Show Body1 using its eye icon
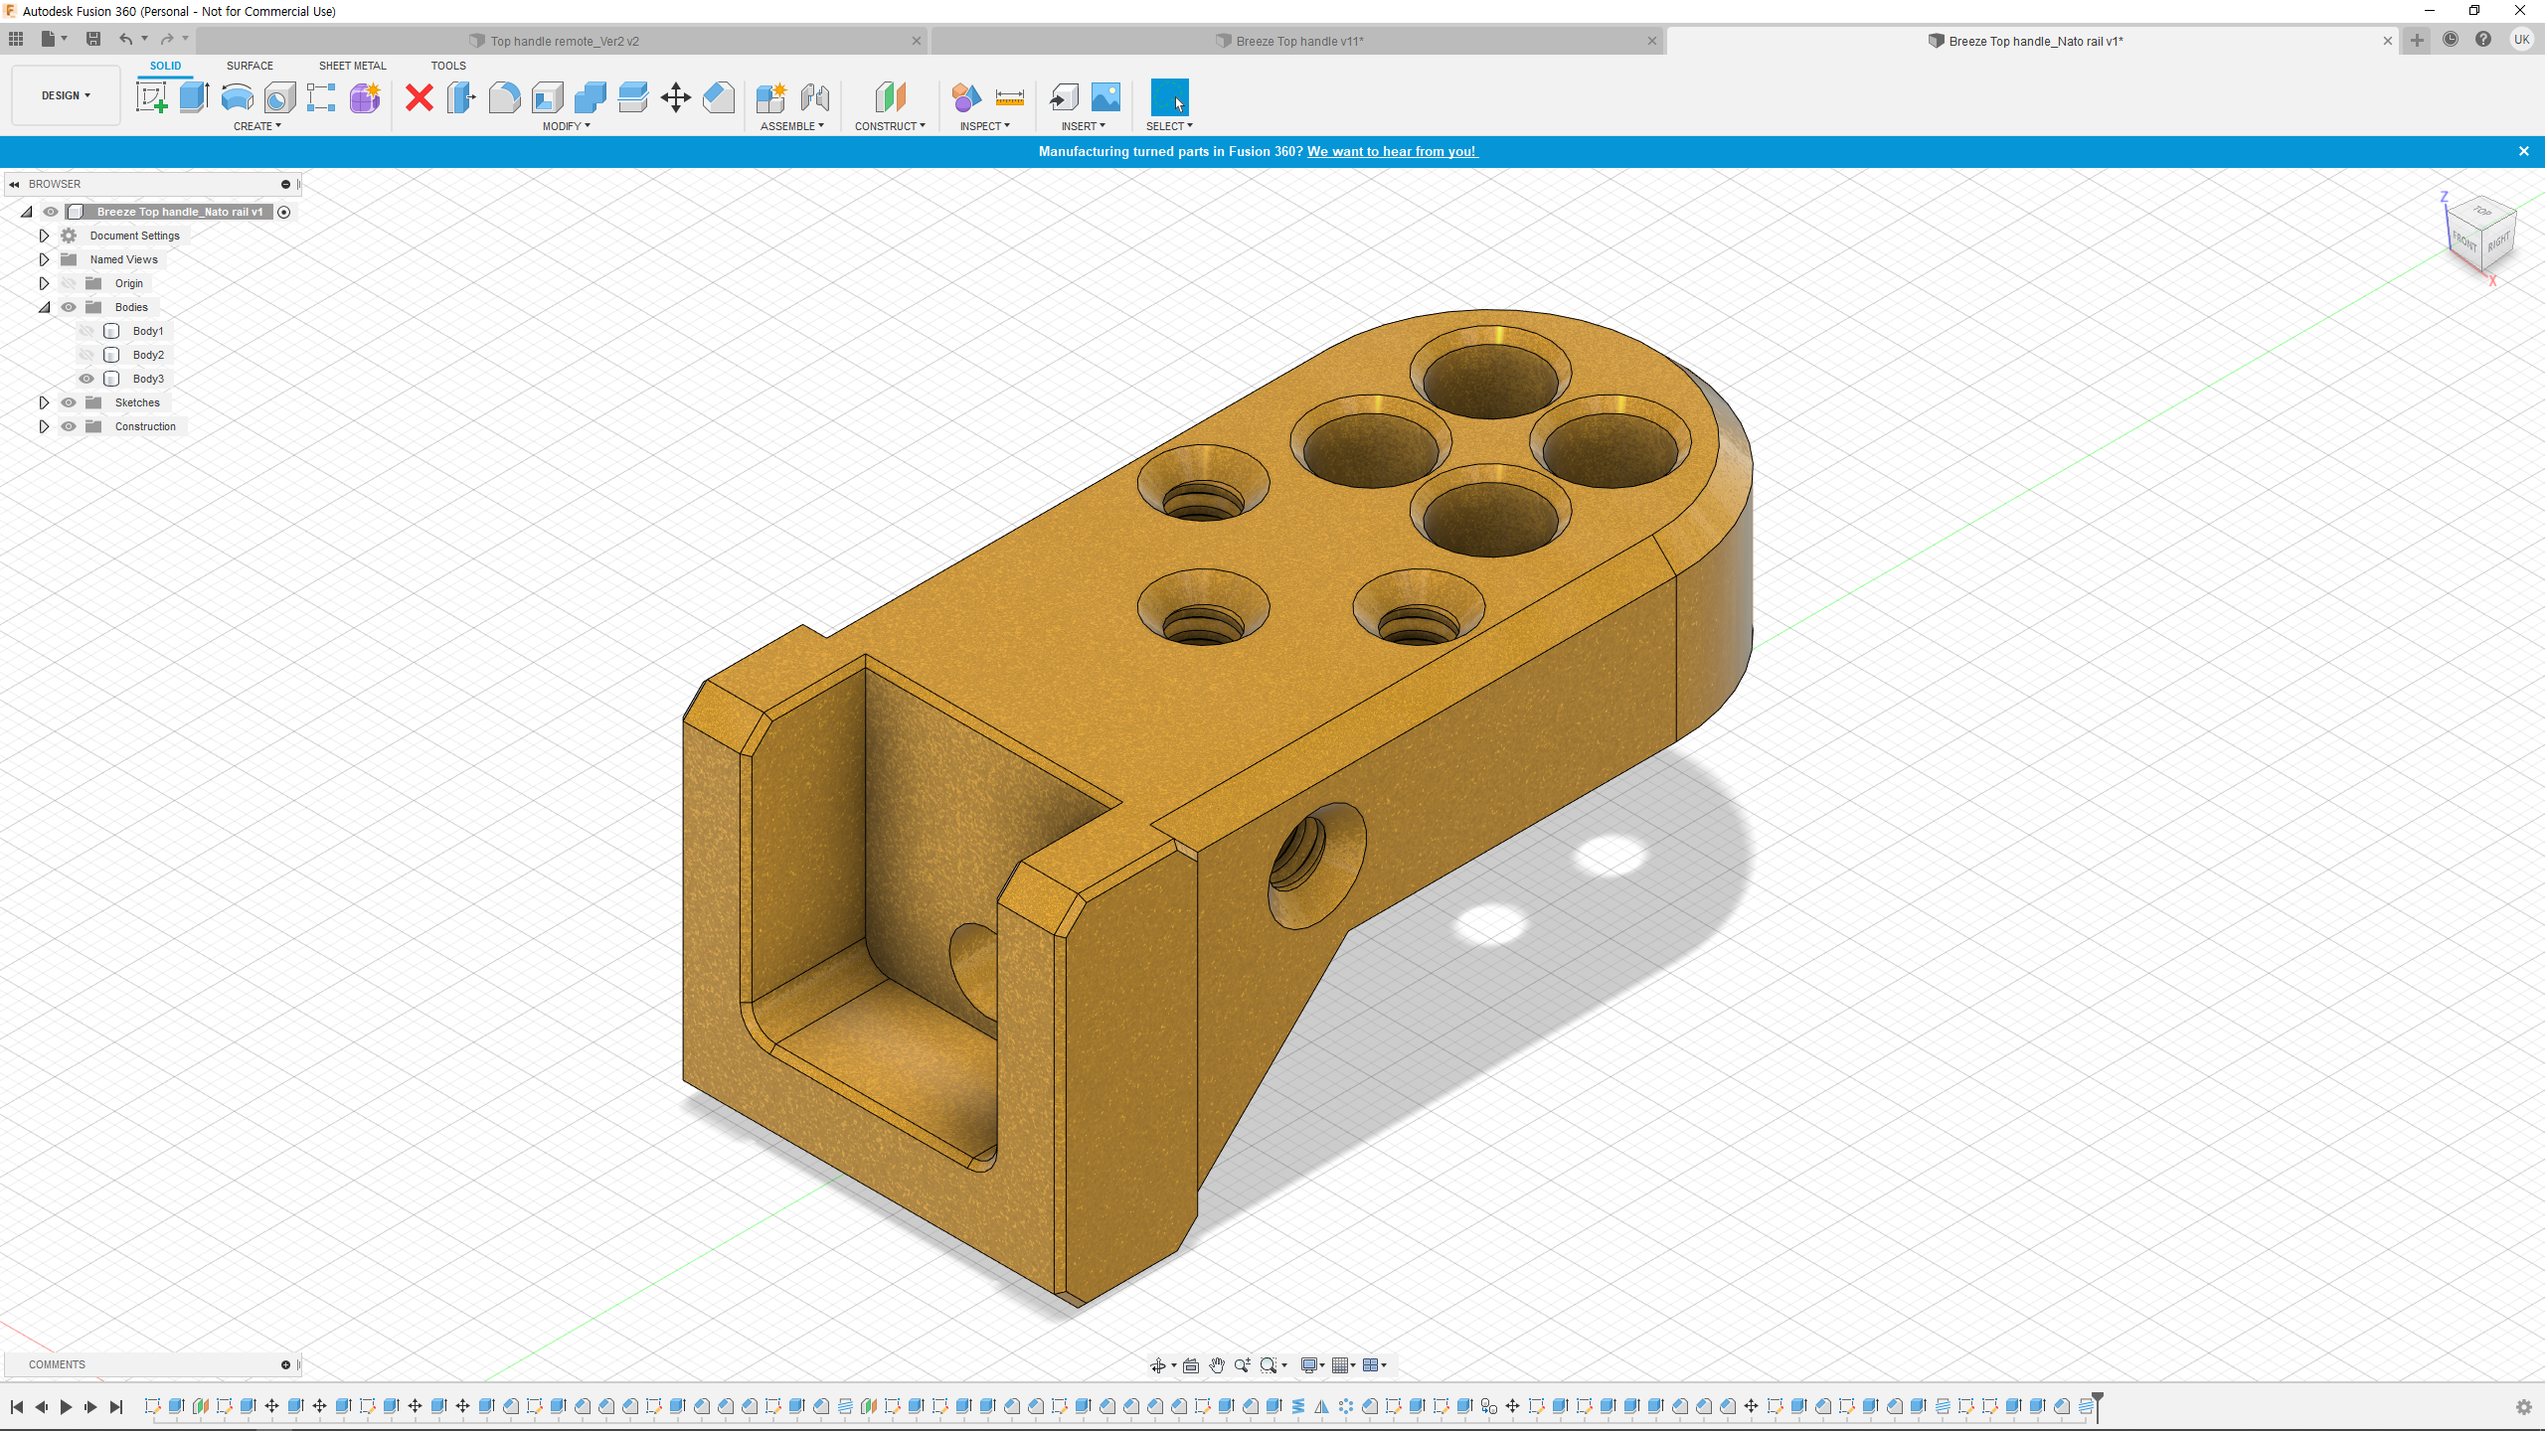The image size is (2545, 1431). point(86,331)
